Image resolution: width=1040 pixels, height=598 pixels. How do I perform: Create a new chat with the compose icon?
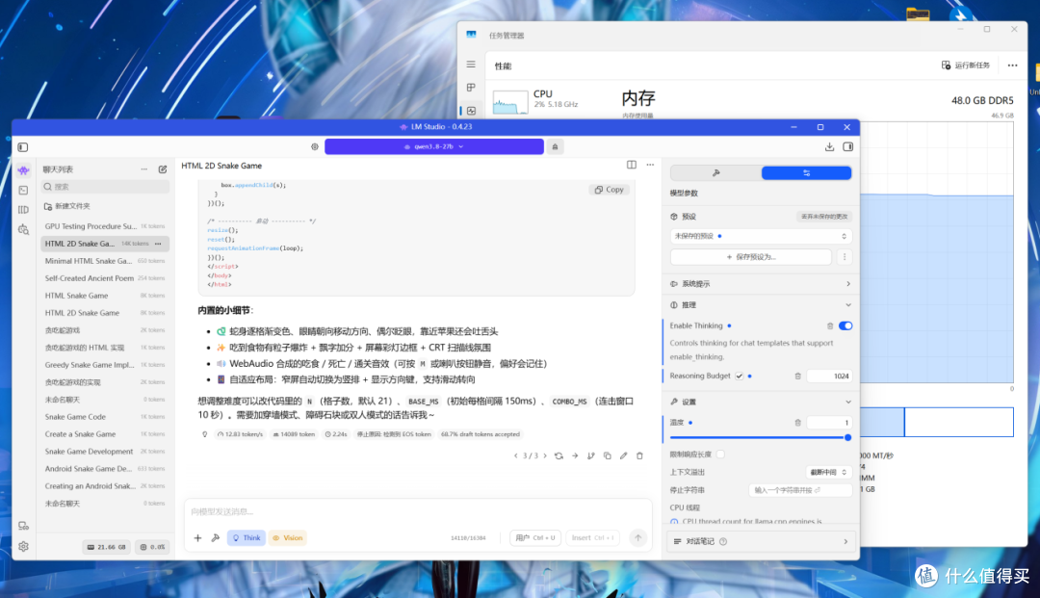click(163, 169)
